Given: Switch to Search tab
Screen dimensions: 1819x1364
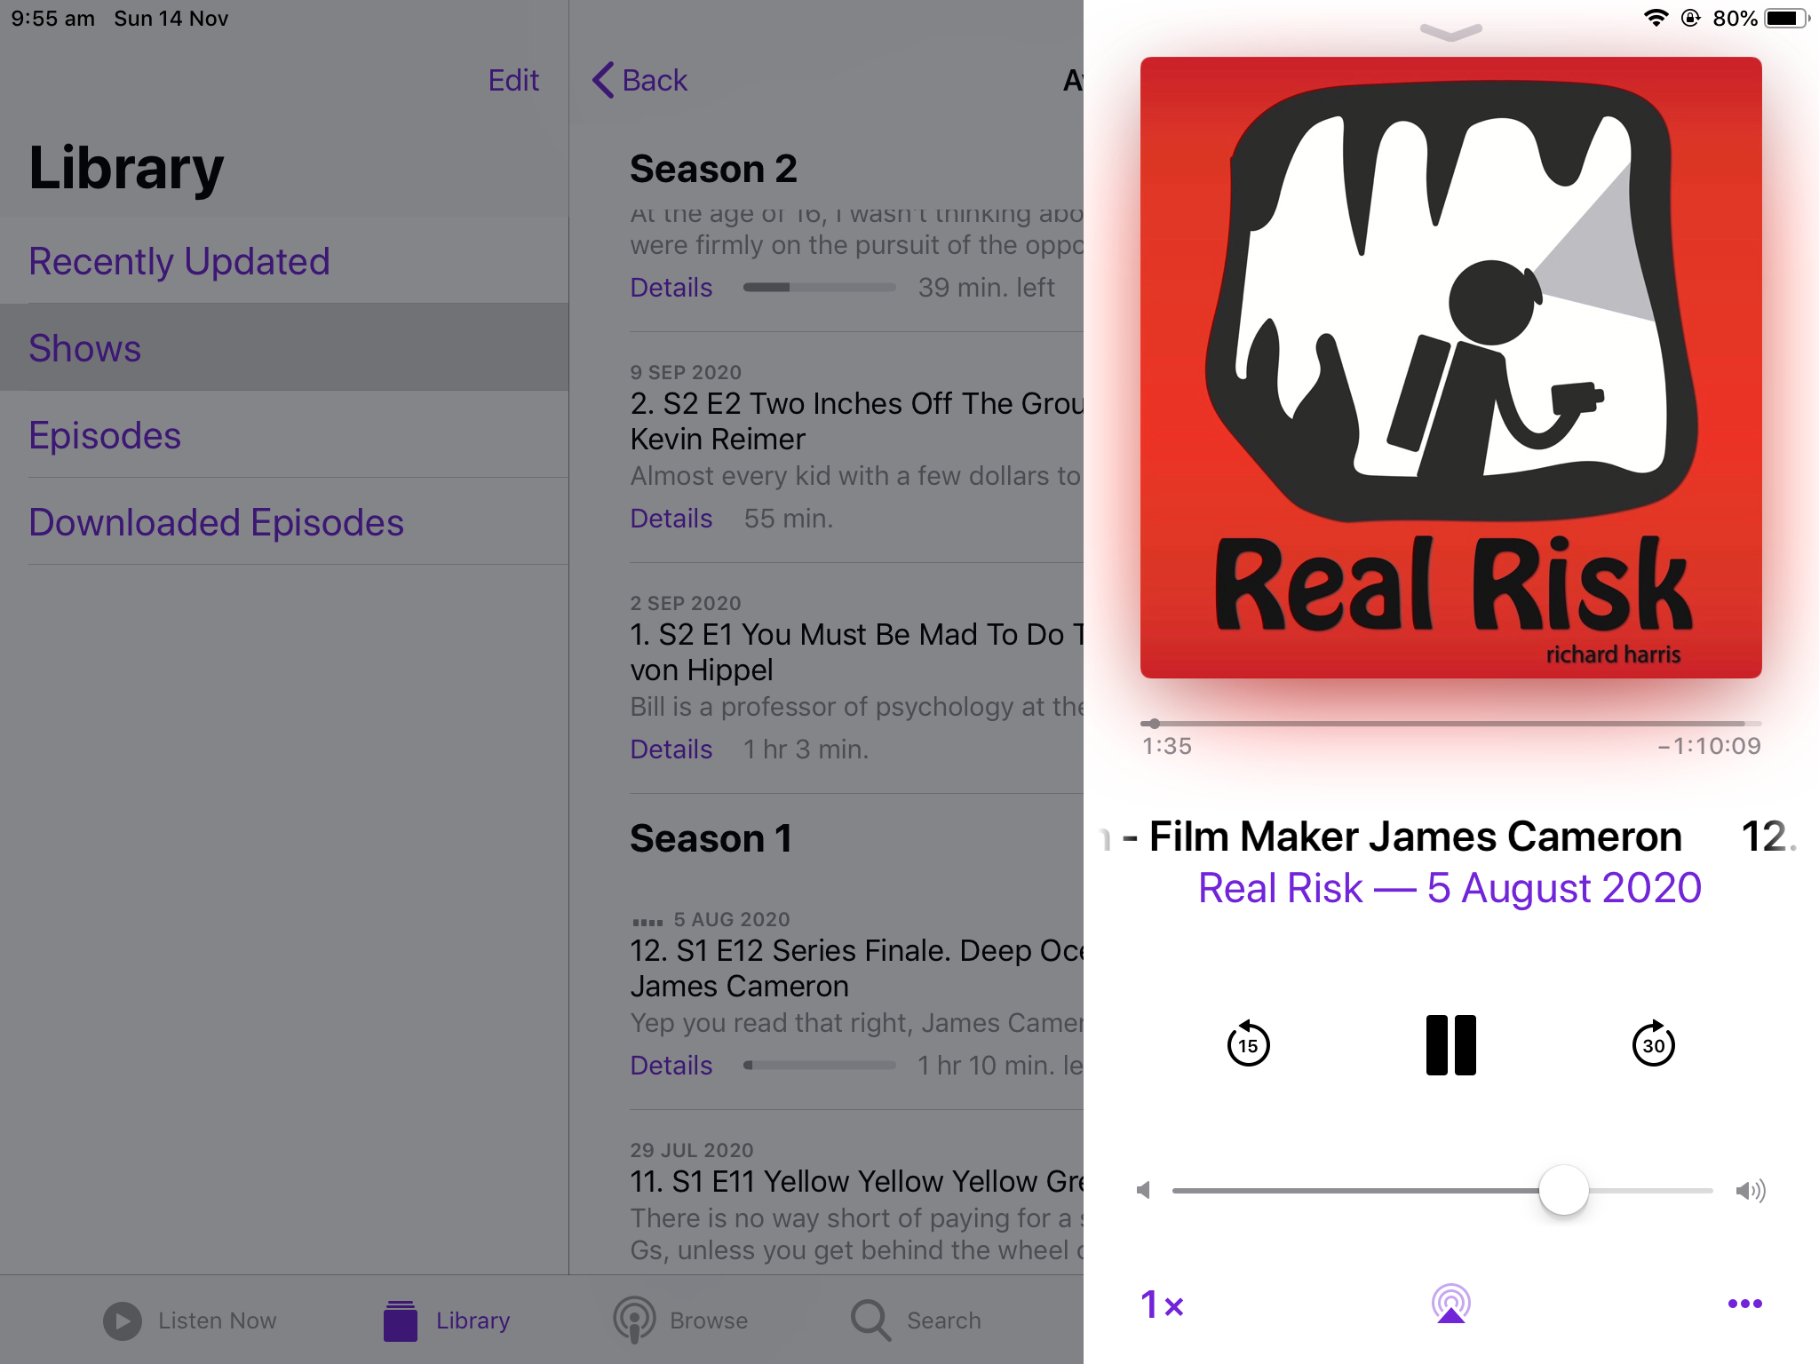Looking at the screenshot, I should [x=916, y=1320].
